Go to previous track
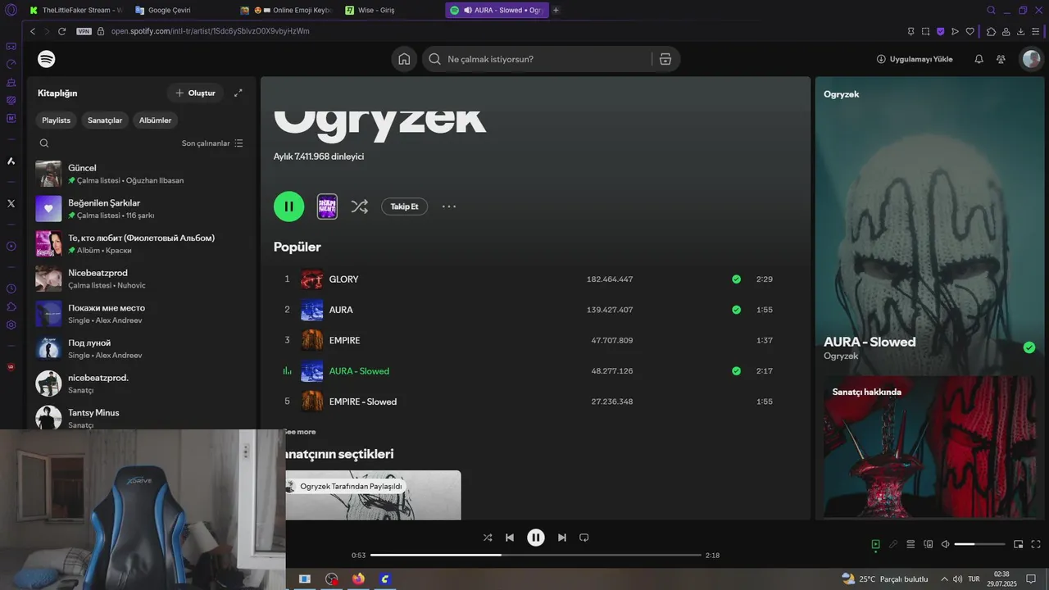This screenshot has height=590, width=1049. coord(510,538)
